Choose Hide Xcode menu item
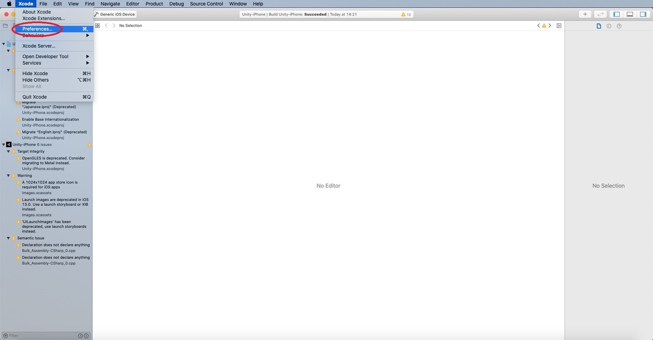The image size is (653, 340). [x=54, y=73]
